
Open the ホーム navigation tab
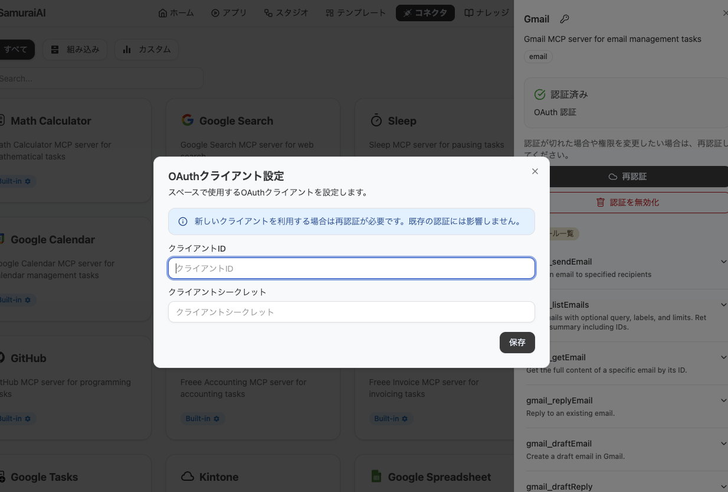(176, 13)
